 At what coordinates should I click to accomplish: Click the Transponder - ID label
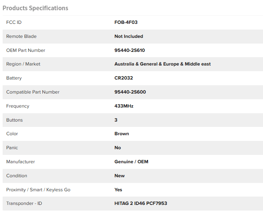pyautogui.click(x=24, y=203)
